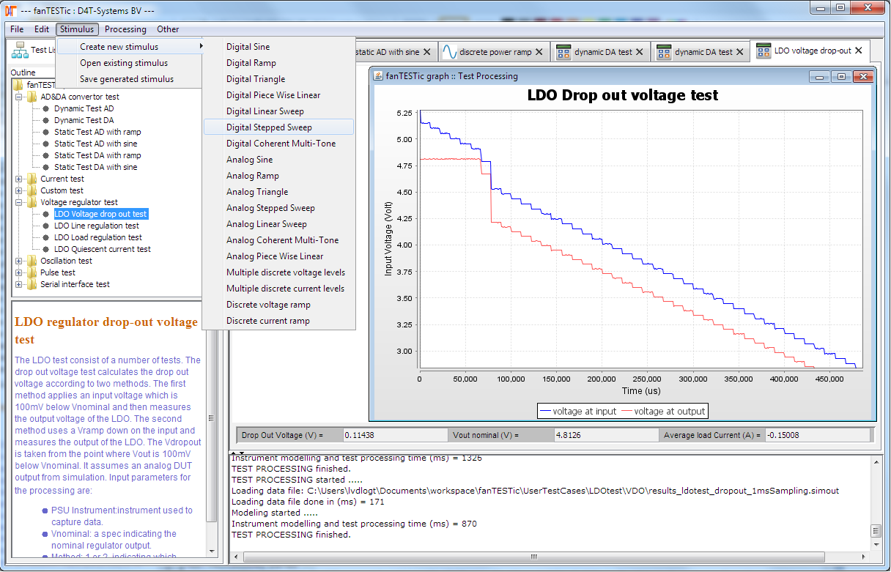The width and height of the screenshot is (891, 572).
Task: Click the sine wave icon on discrete power ramp tab
Action: [x=449, y=52]
